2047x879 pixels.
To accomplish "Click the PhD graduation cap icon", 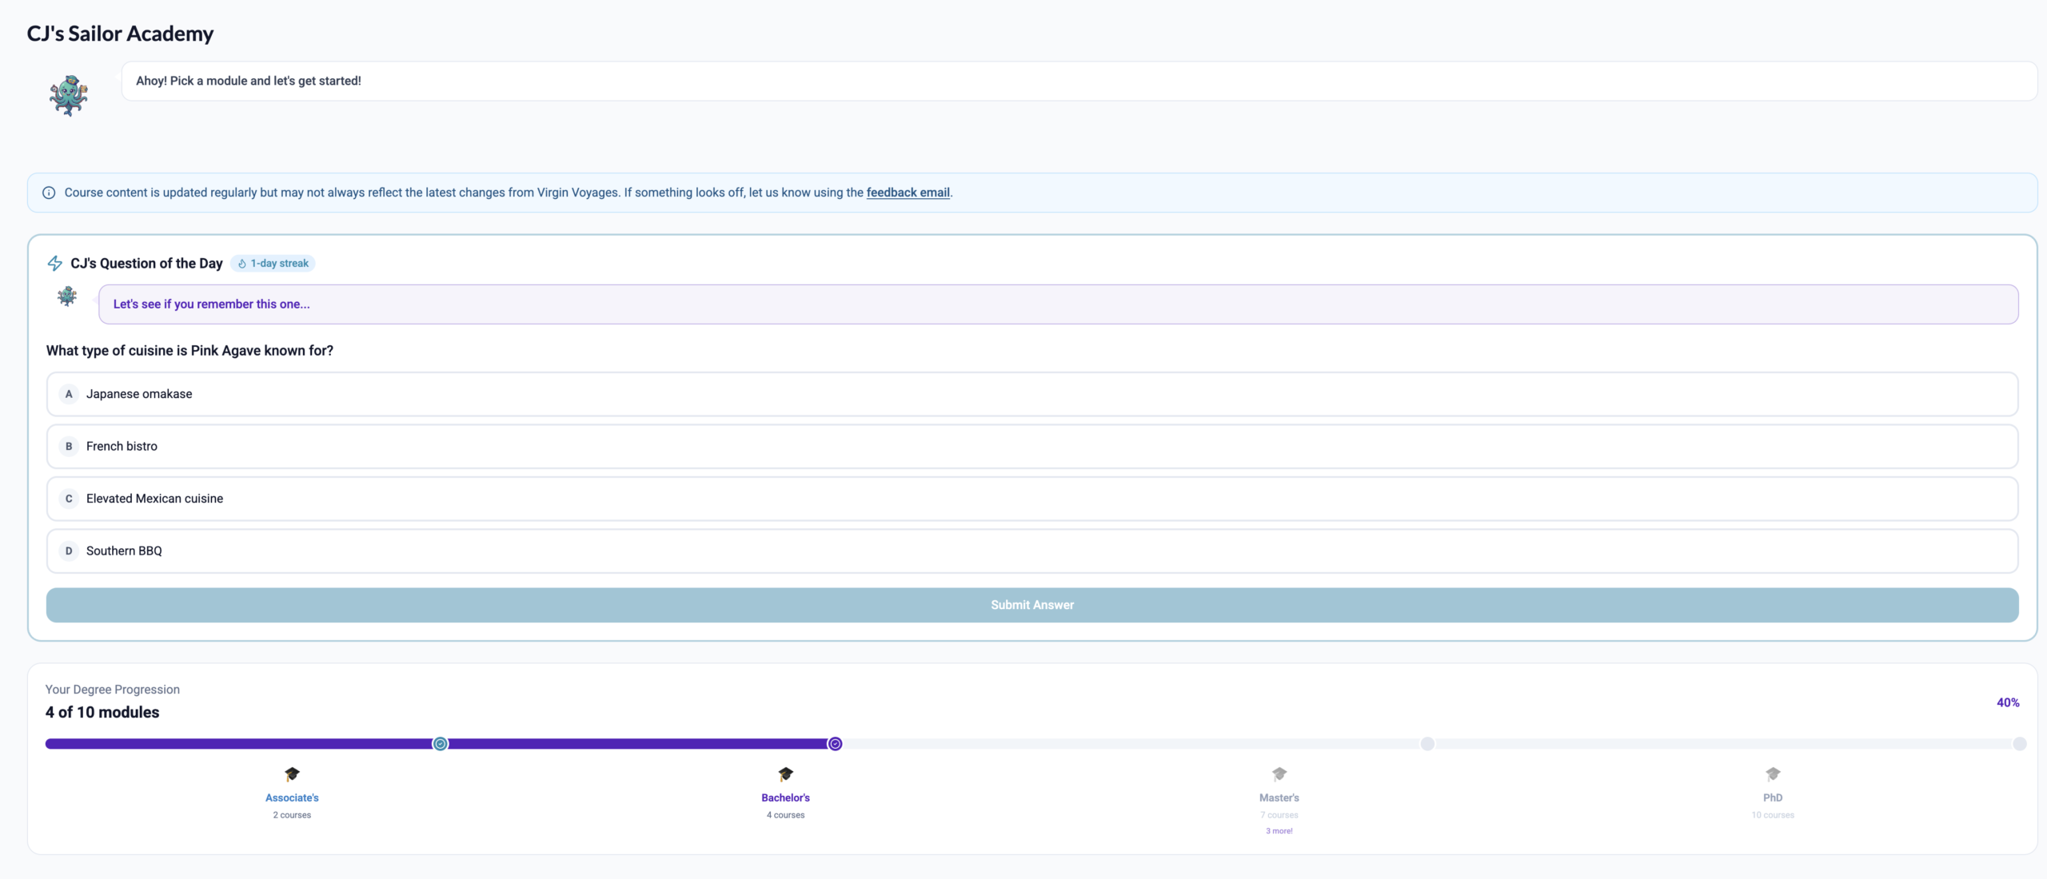I will tap(1773, 774).
